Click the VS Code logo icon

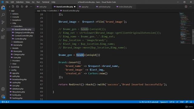click(2, 2)
